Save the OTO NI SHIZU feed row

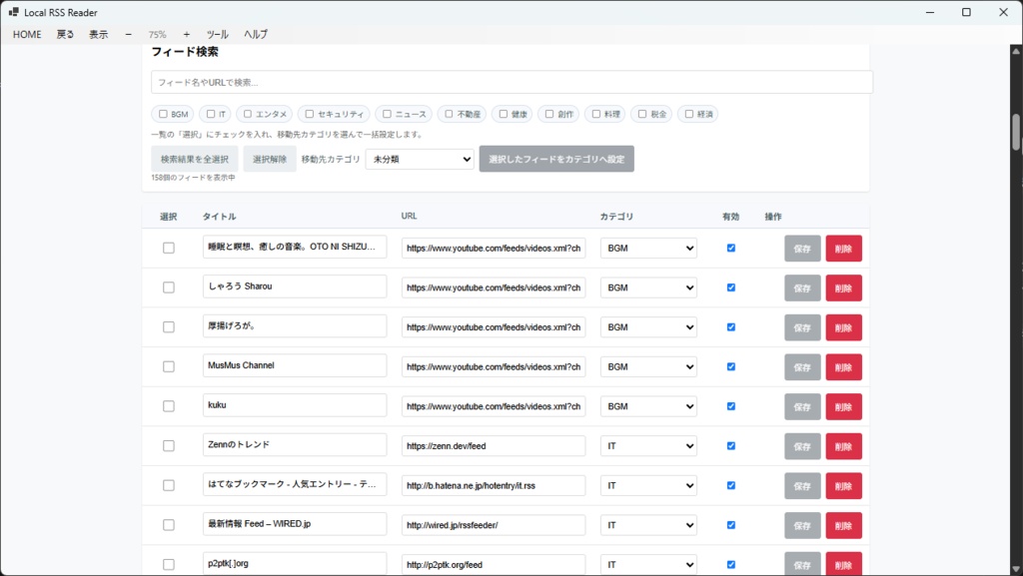tap(802, 249)
